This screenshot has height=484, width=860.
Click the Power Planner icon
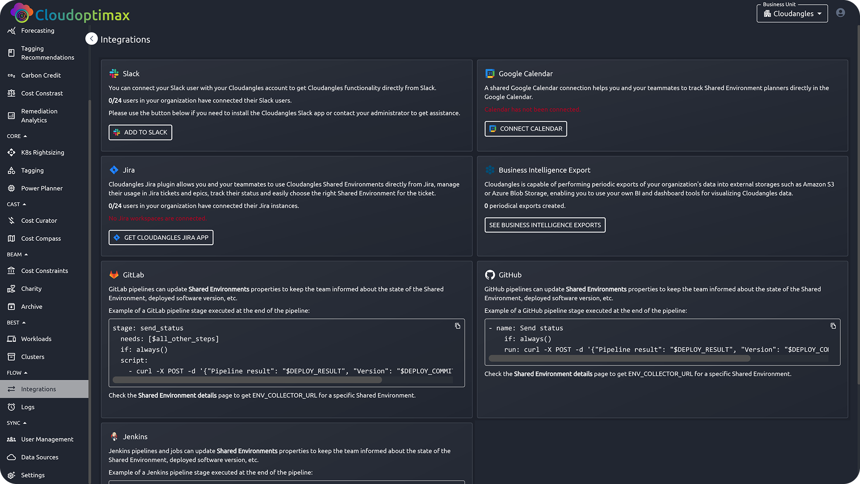point(11,188)
